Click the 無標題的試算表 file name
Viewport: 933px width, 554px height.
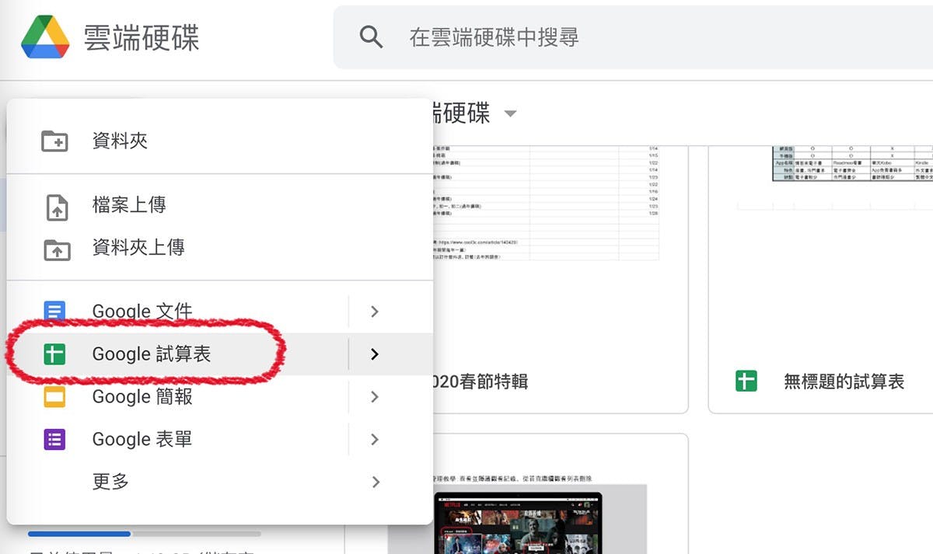844,382
